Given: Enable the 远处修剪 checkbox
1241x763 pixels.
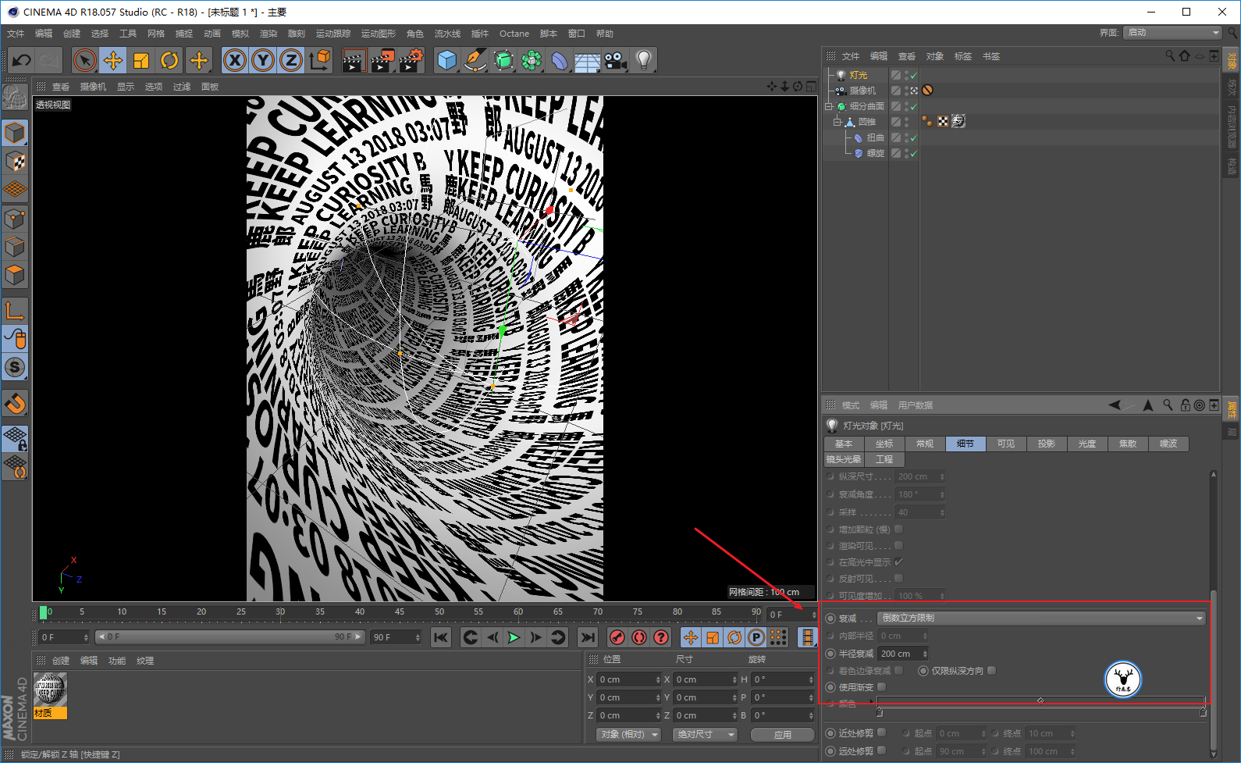Looking at the screenshot, I should [x=882, y=751].
